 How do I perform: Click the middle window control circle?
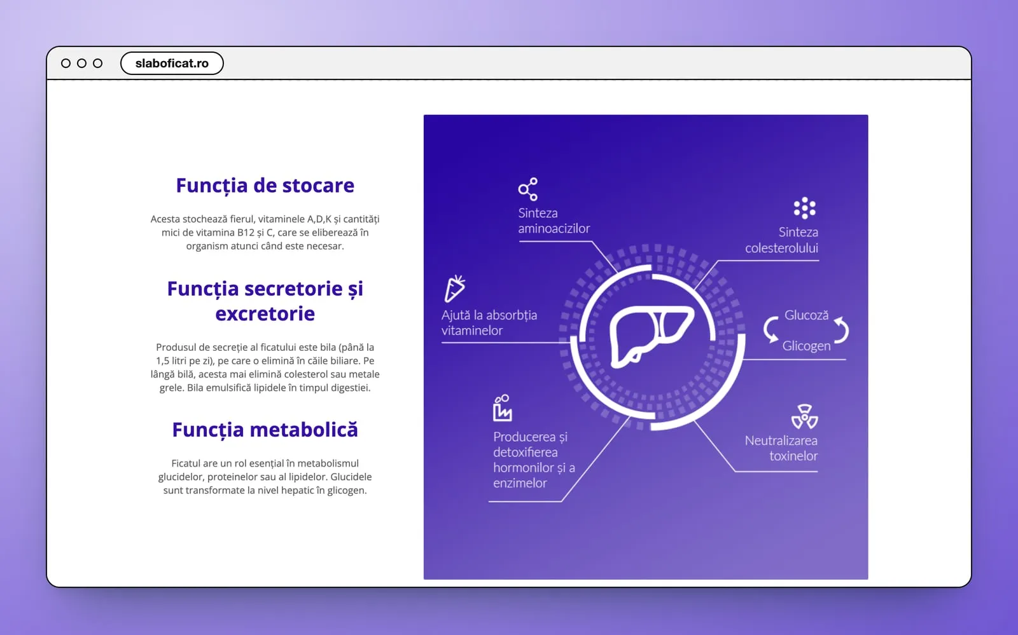pyautogui.click(x=81, y=64)
